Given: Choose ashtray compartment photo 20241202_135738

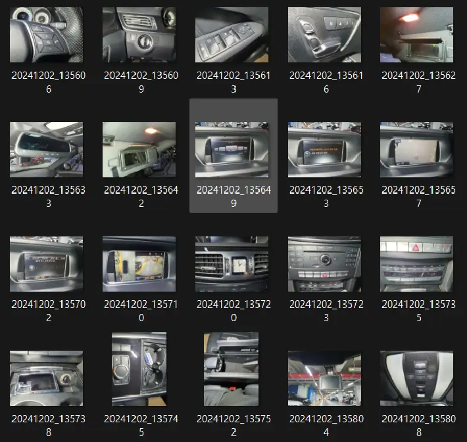Looking at the screenshot, I should tap(47, 378).
